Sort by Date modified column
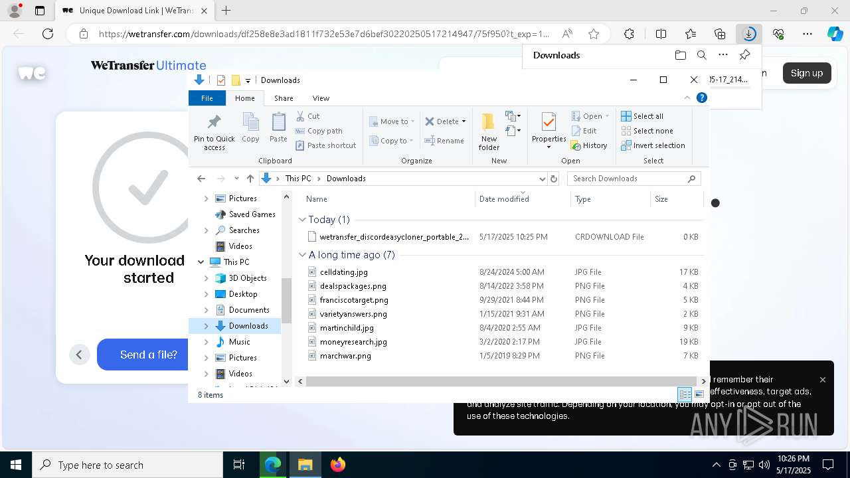850x478 pixels. coord(523,199)
